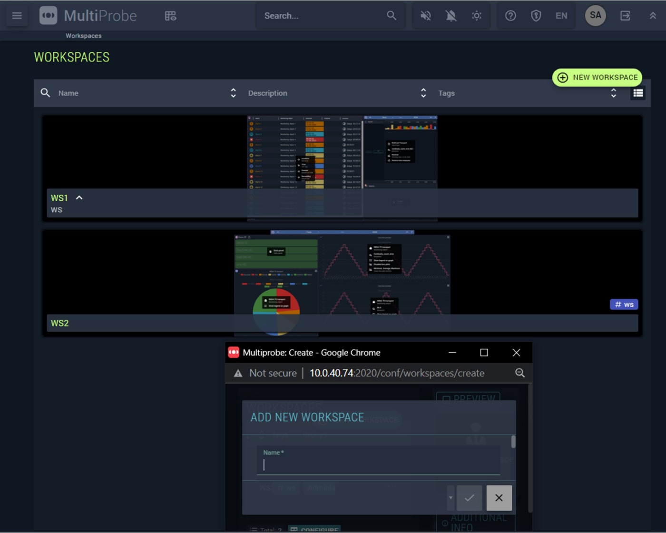Click the Chrome popup zoom magnifier icon
The height and width of the screenshot is (533, 666).
click(520, 373)
